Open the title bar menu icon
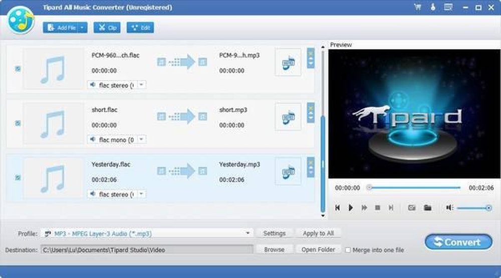The width and height of the screenshot is (501, 278). (448, 7)
